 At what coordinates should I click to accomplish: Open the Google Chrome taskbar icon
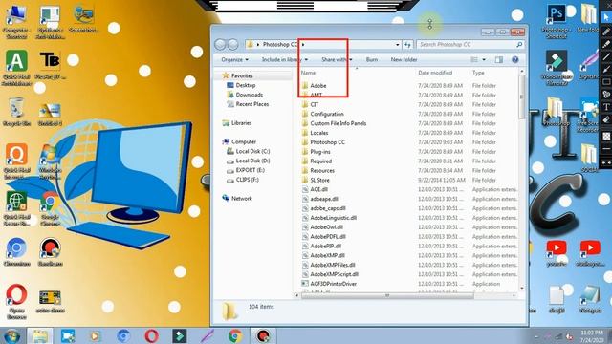click(x=235, y=335)
